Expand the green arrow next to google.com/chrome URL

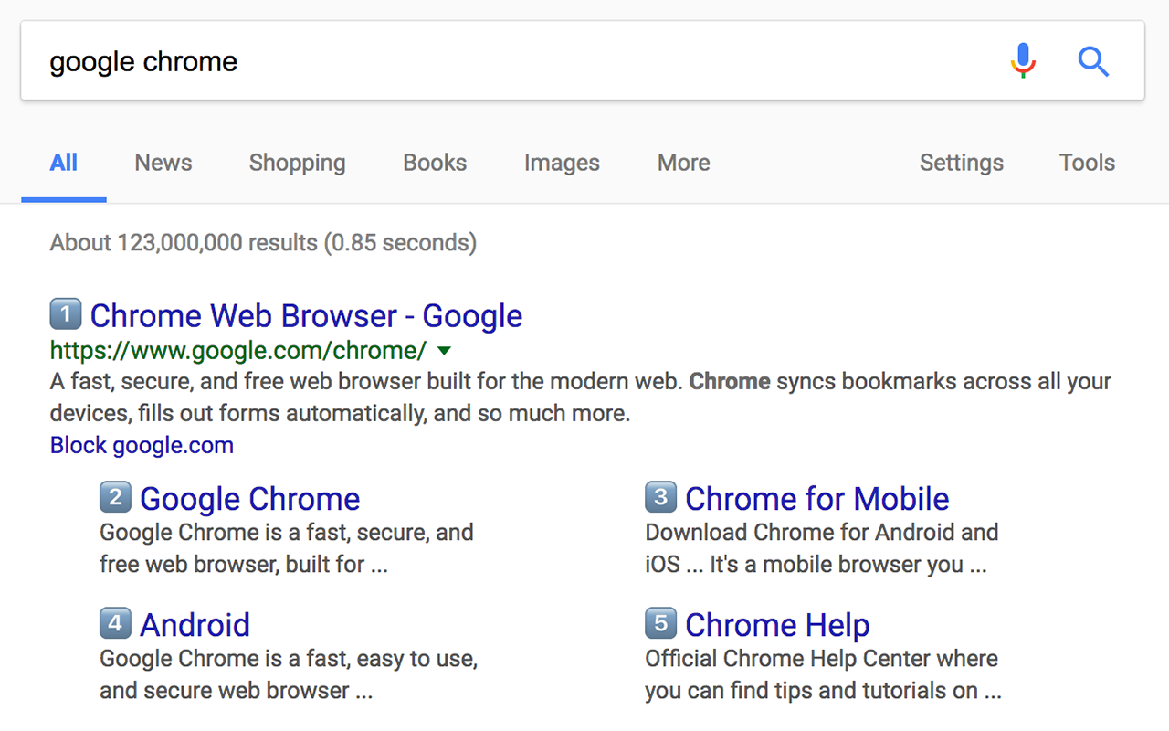coord(444,351)
